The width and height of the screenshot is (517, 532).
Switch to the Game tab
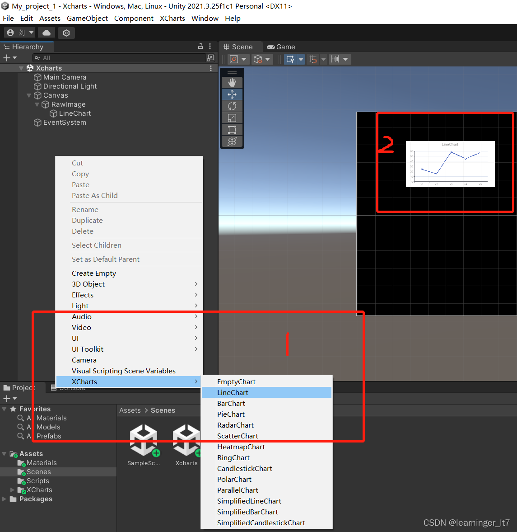click(x=281, y=47)
